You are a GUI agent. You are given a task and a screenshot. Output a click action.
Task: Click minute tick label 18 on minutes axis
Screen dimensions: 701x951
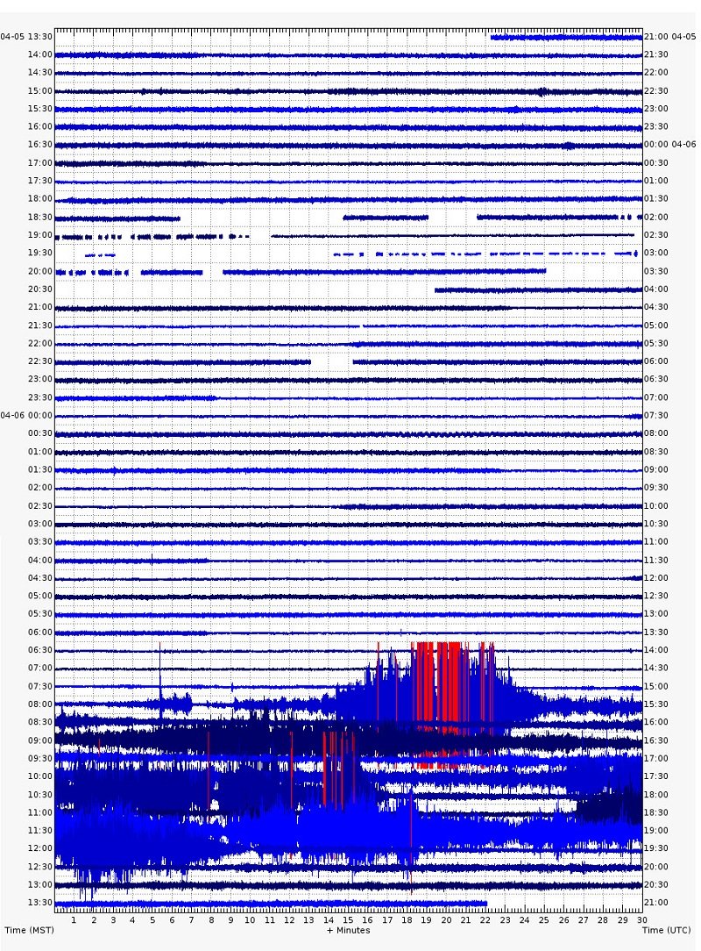point(407,919)
